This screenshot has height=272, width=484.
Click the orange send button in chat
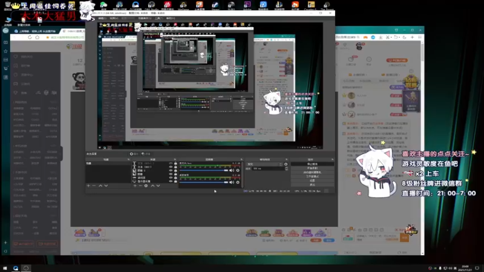pos(404,238)
